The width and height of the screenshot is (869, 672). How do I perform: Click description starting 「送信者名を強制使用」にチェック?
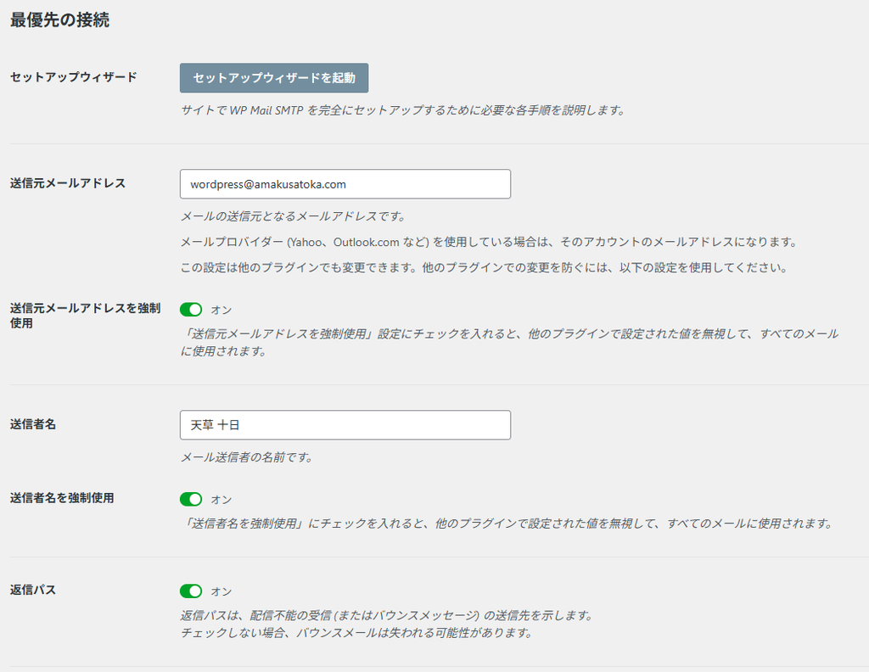[x=507, y=524]
